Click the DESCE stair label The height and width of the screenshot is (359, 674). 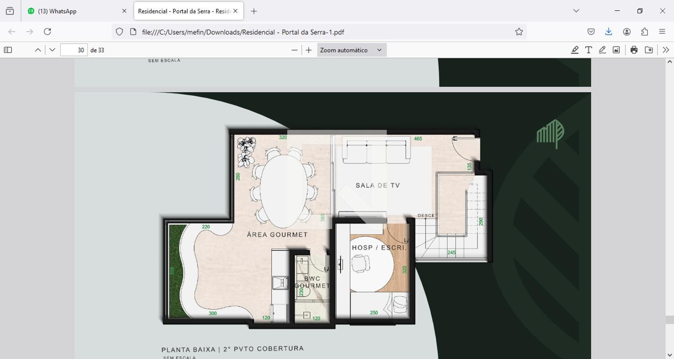click(426, 215)
